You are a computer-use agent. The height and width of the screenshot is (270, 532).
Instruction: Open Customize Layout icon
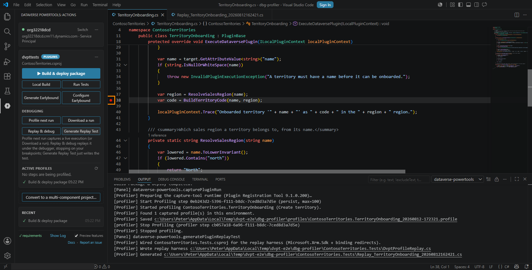pos(452,5)
